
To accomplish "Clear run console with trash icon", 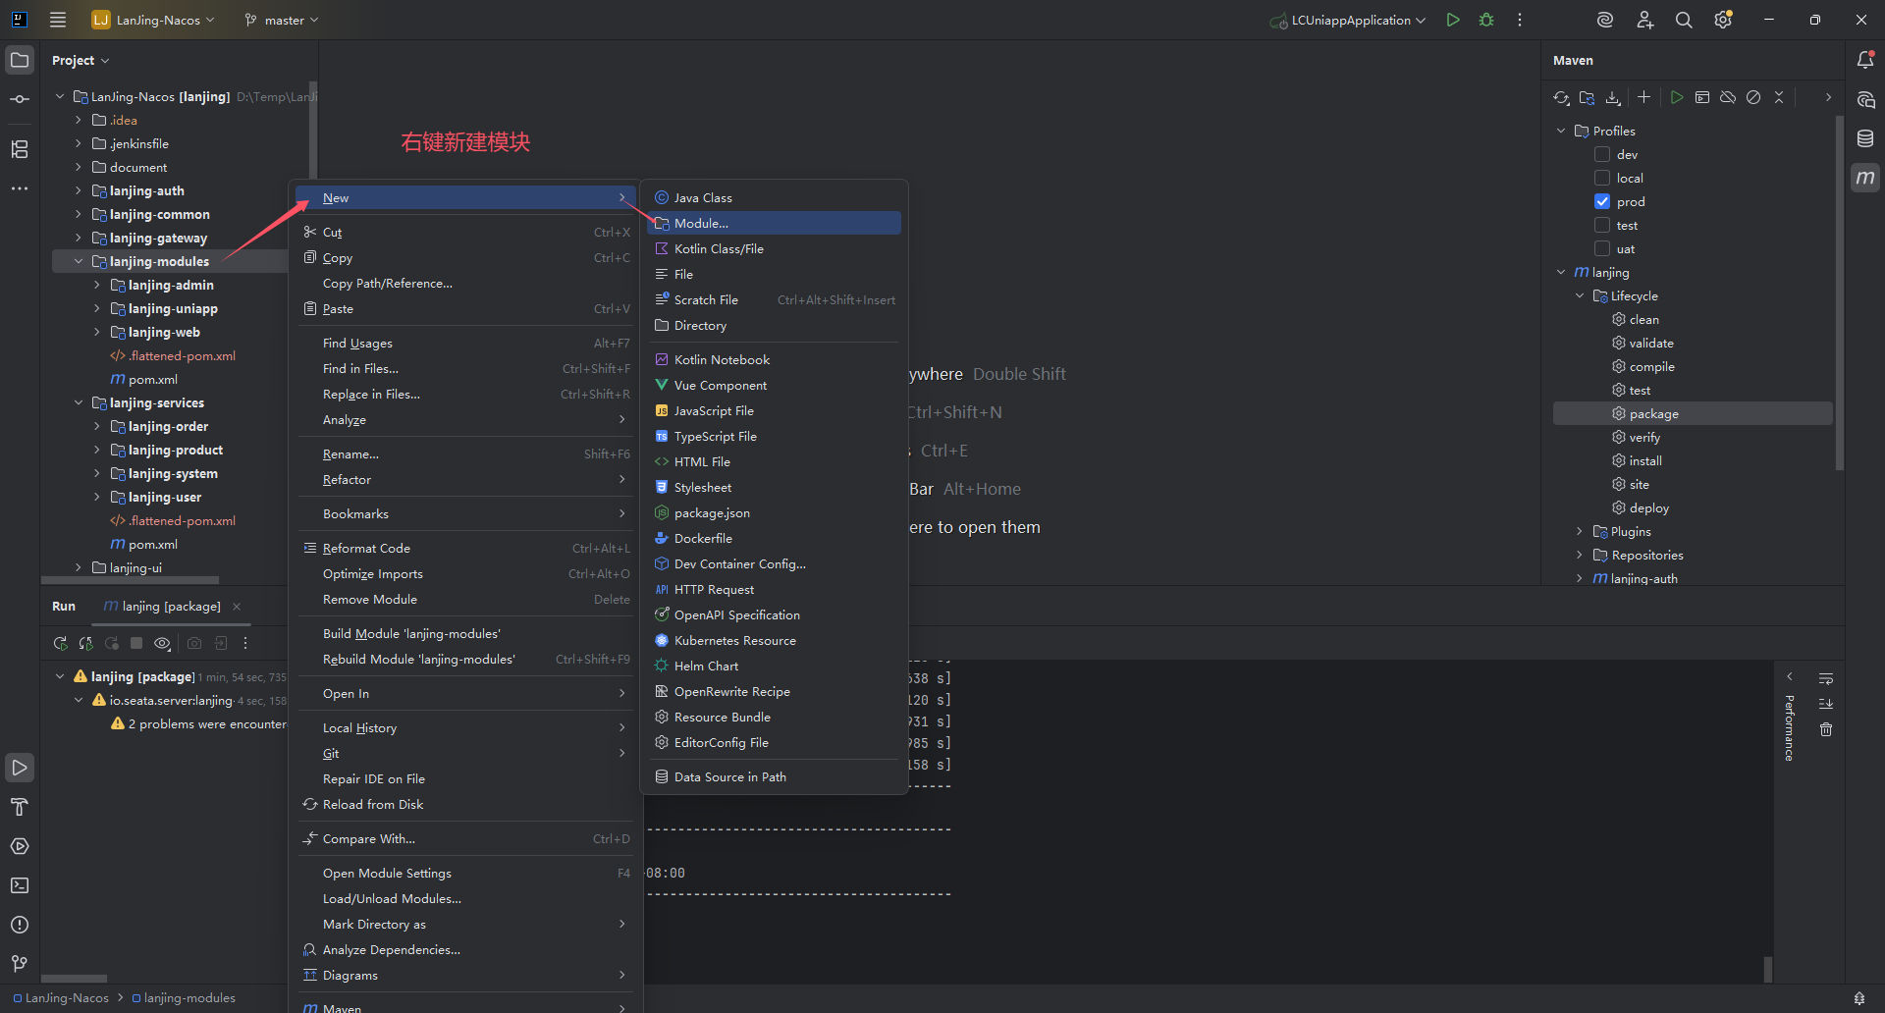I will (1826, 729).
